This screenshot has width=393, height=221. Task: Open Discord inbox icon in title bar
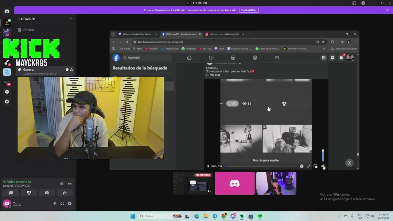click(x=354, y=3)
